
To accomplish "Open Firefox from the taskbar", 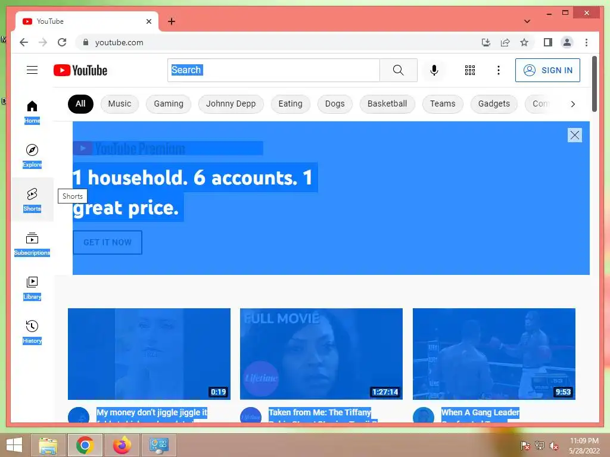I will point(122,445).
